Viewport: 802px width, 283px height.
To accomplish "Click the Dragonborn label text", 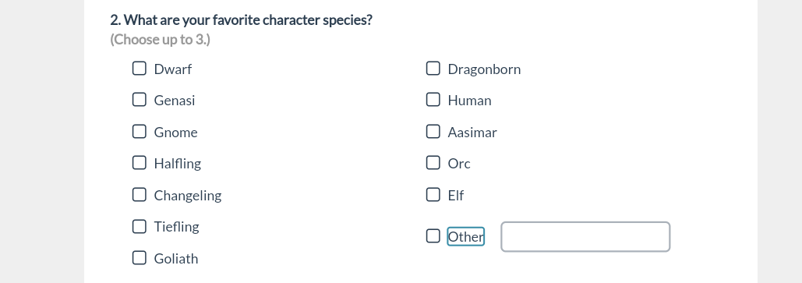I will tap(484, 69).
